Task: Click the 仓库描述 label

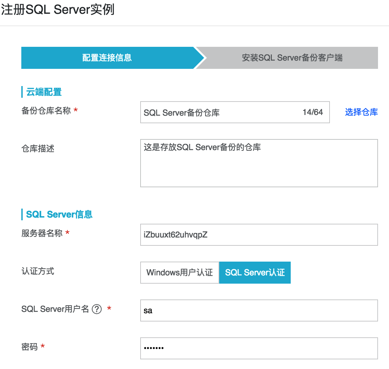Action: [38, 149]
